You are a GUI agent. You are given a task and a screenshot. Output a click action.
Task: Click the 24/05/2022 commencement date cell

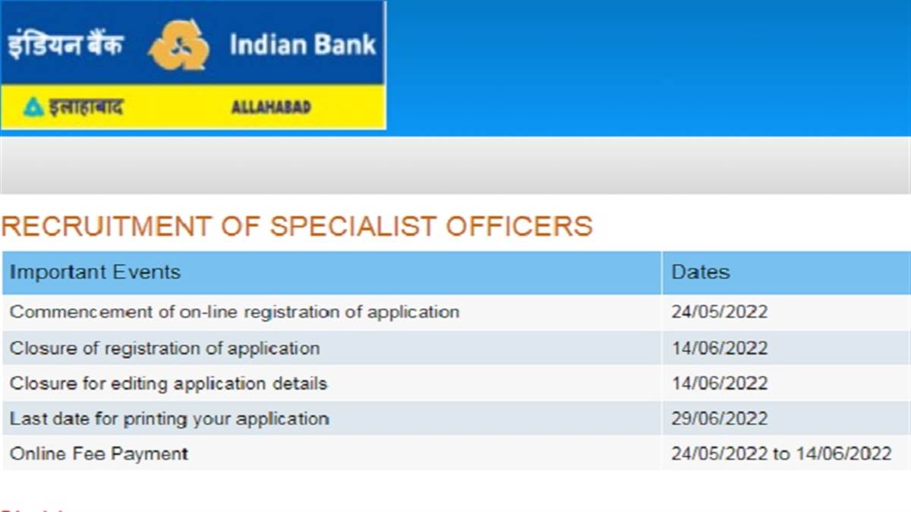(x=719, y=312)
